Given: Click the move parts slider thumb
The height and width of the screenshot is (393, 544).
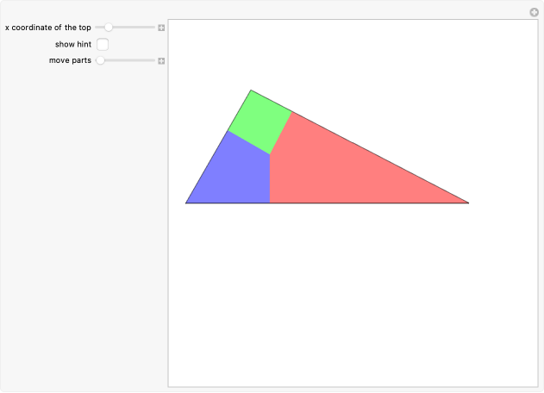Looking at the screenshot, I should [x=101, y=60].
